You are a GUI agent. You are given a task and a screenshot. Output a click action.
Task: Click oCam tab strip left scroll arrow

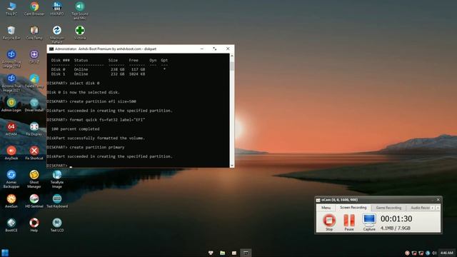[433, 208]
